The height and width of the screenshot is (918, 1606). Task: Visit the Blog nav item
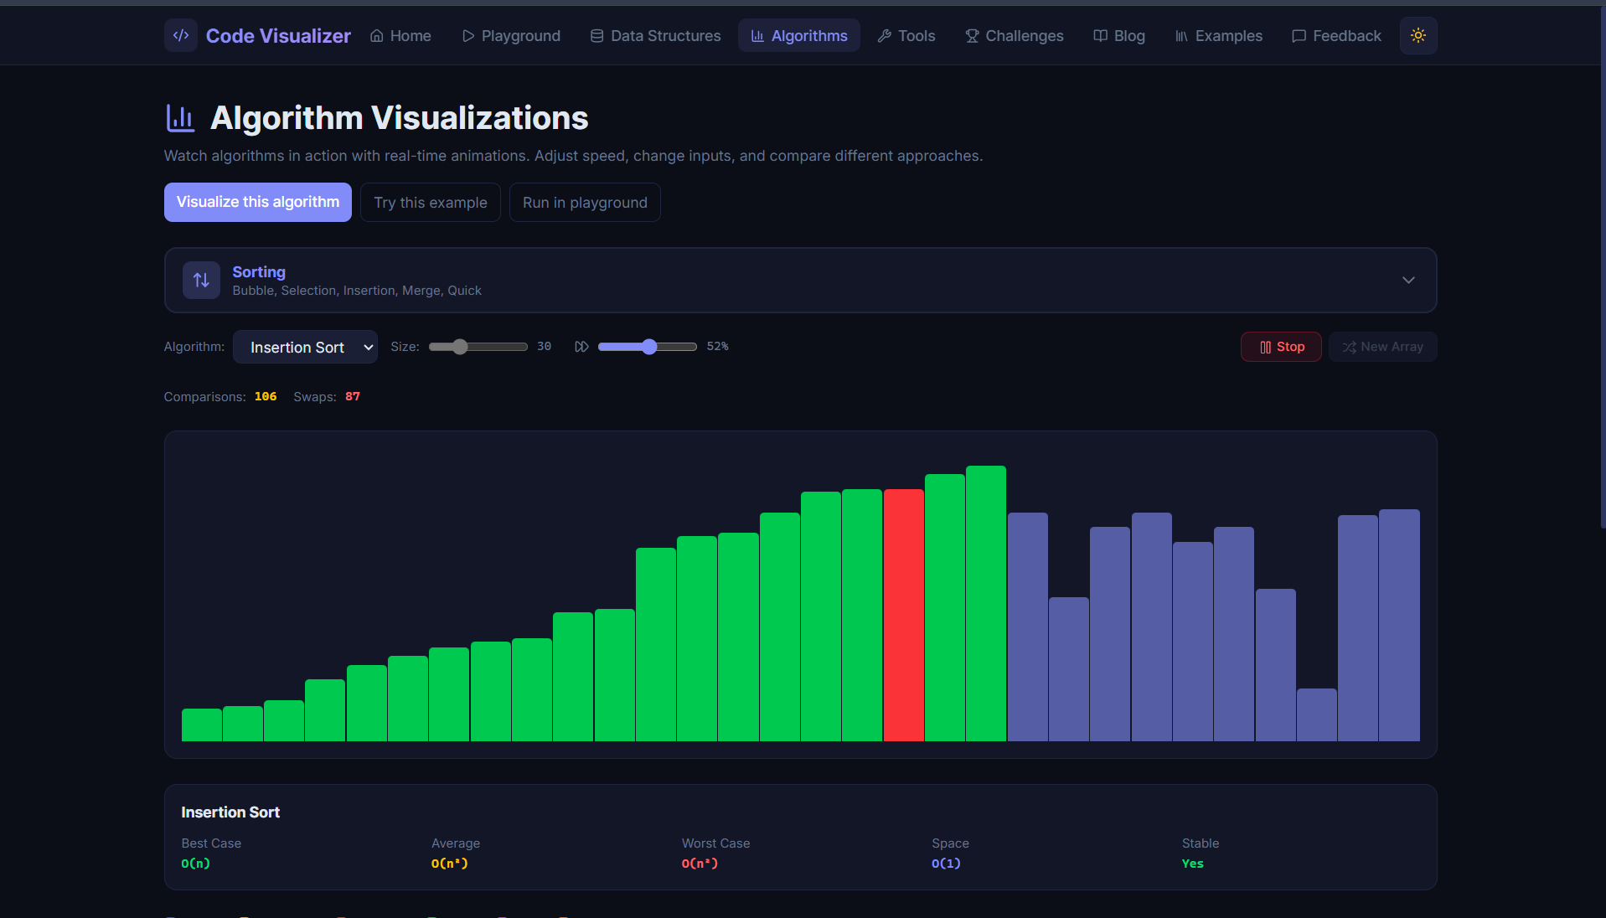(1119, 35)
